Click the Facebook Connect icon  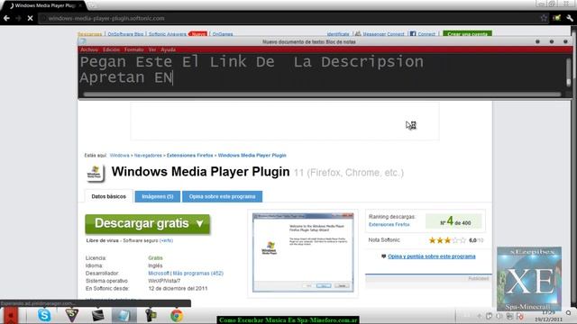[413, 34]
